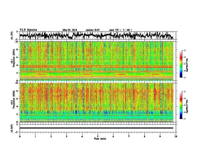Click the "-3" tick on ch.2 colorbar
The image size is (198, 153).
point(184,92)
